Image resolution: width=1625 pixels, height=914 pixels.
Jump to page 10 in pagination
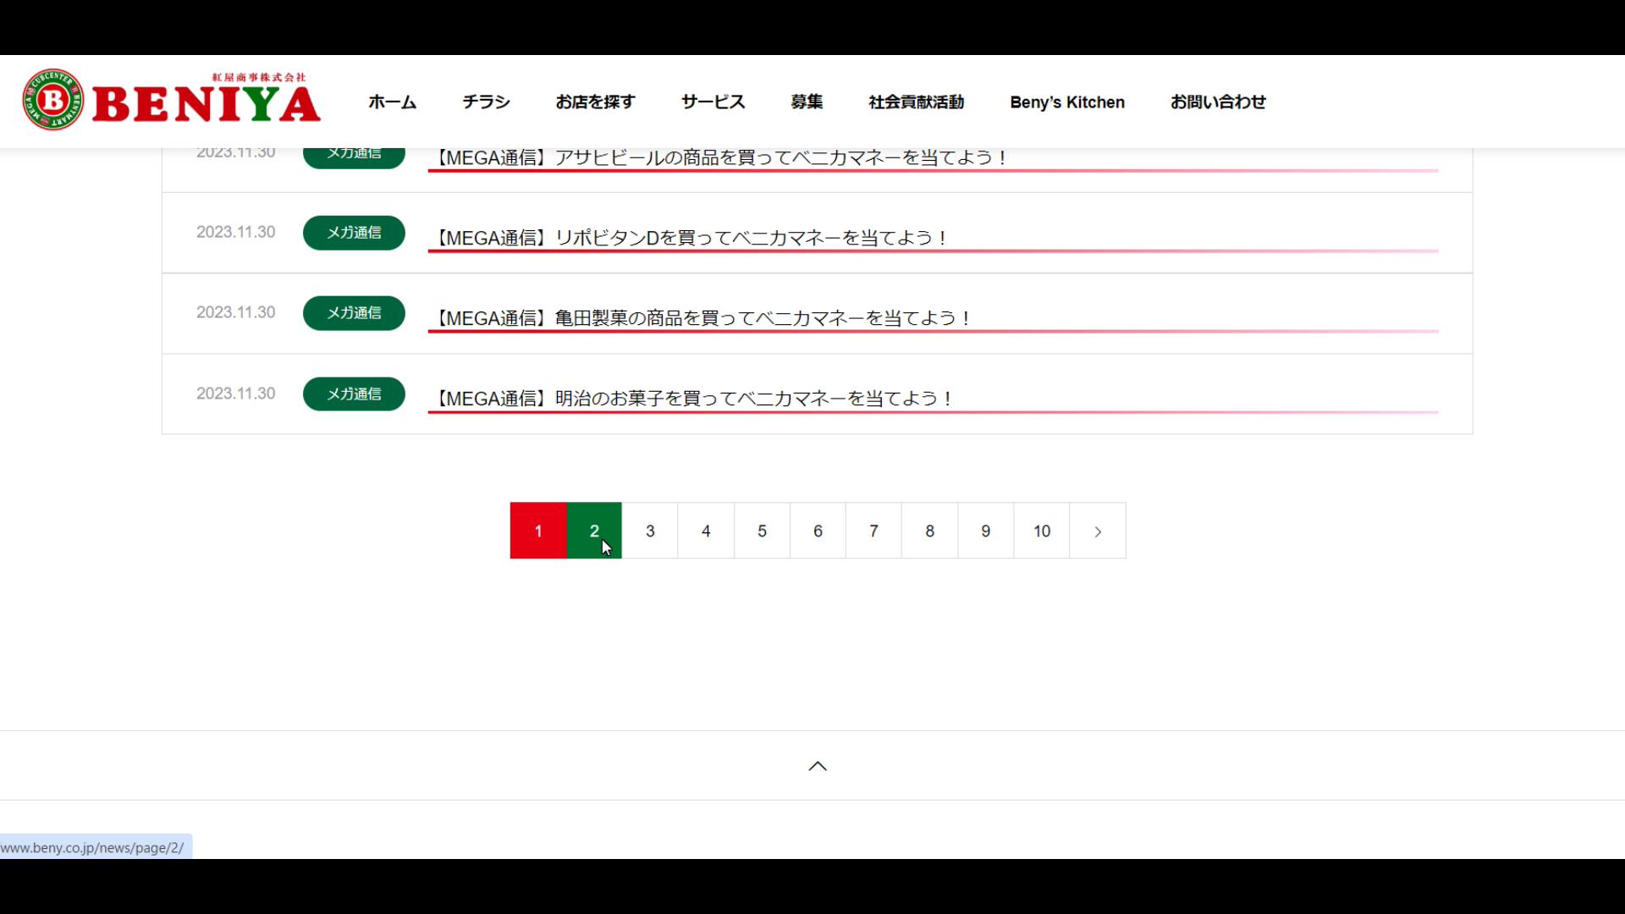click(1041, 531)
